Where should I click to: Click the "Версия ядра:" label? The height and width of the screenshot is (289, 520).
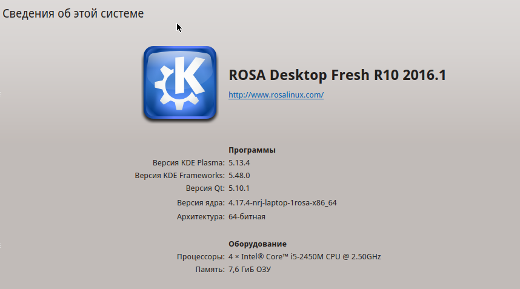coord(201,203)
